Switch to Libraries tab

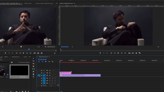(25, 57)
